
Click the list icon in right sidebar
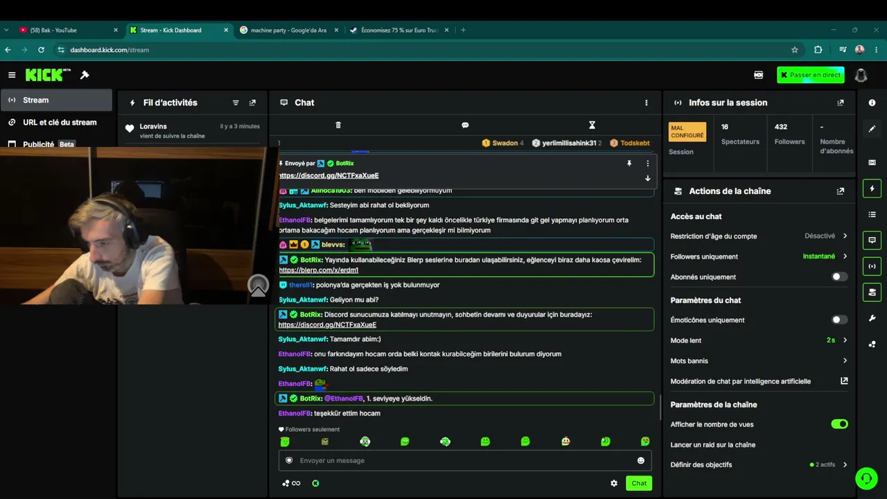click(x=872, y=215)
